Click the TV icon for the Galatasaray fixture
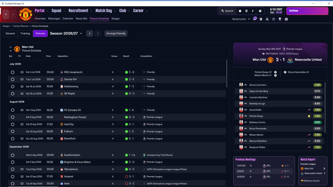The height and width of the screenshot is (187, 333). click(22, 86)
